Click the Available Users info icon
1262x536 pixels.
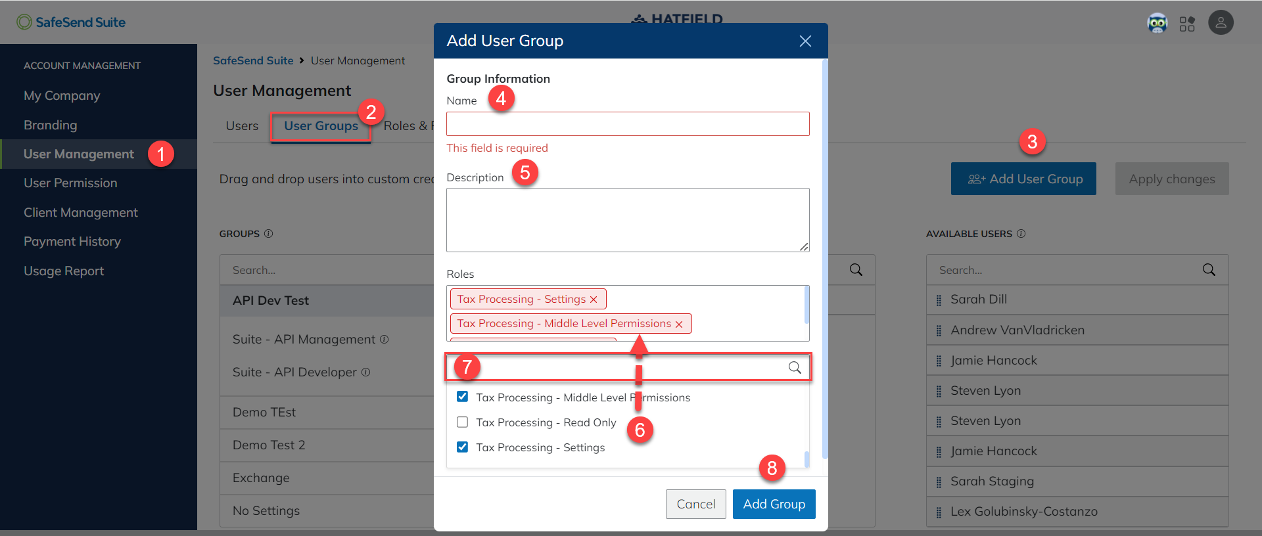1021,234
